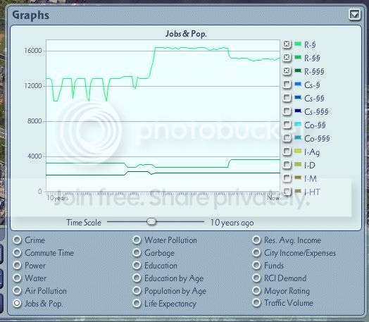Image resolution: width=369 pixels, height=322 pixels.
Task: Click the Time Scale label
Action: click(x=84, y=223)
